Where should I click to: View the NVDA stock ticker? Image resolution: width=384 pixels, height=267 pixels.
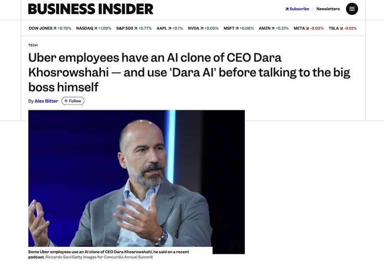tap(193, 28)
